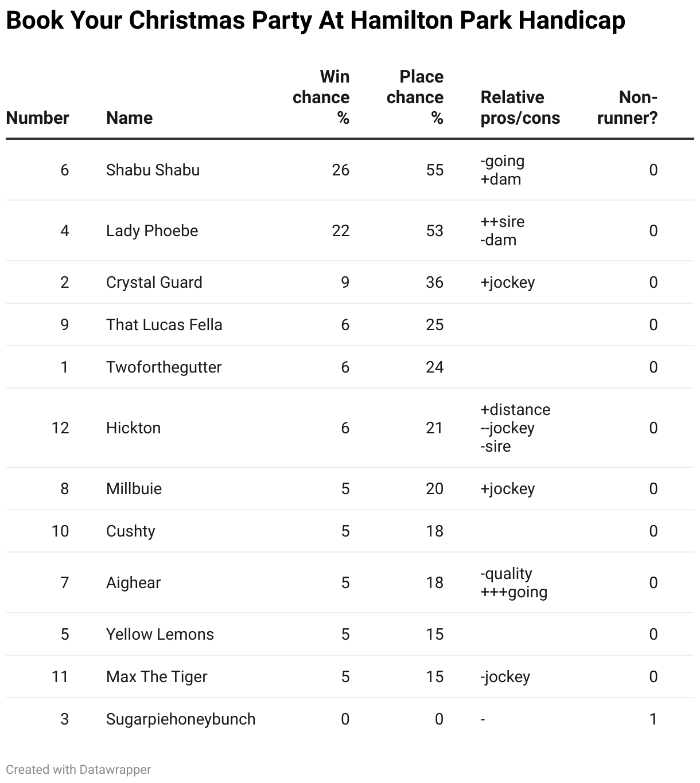Click the Cushty name cell
The height and width of the screenshot is (783, 700).
click(x=130, y=531)
